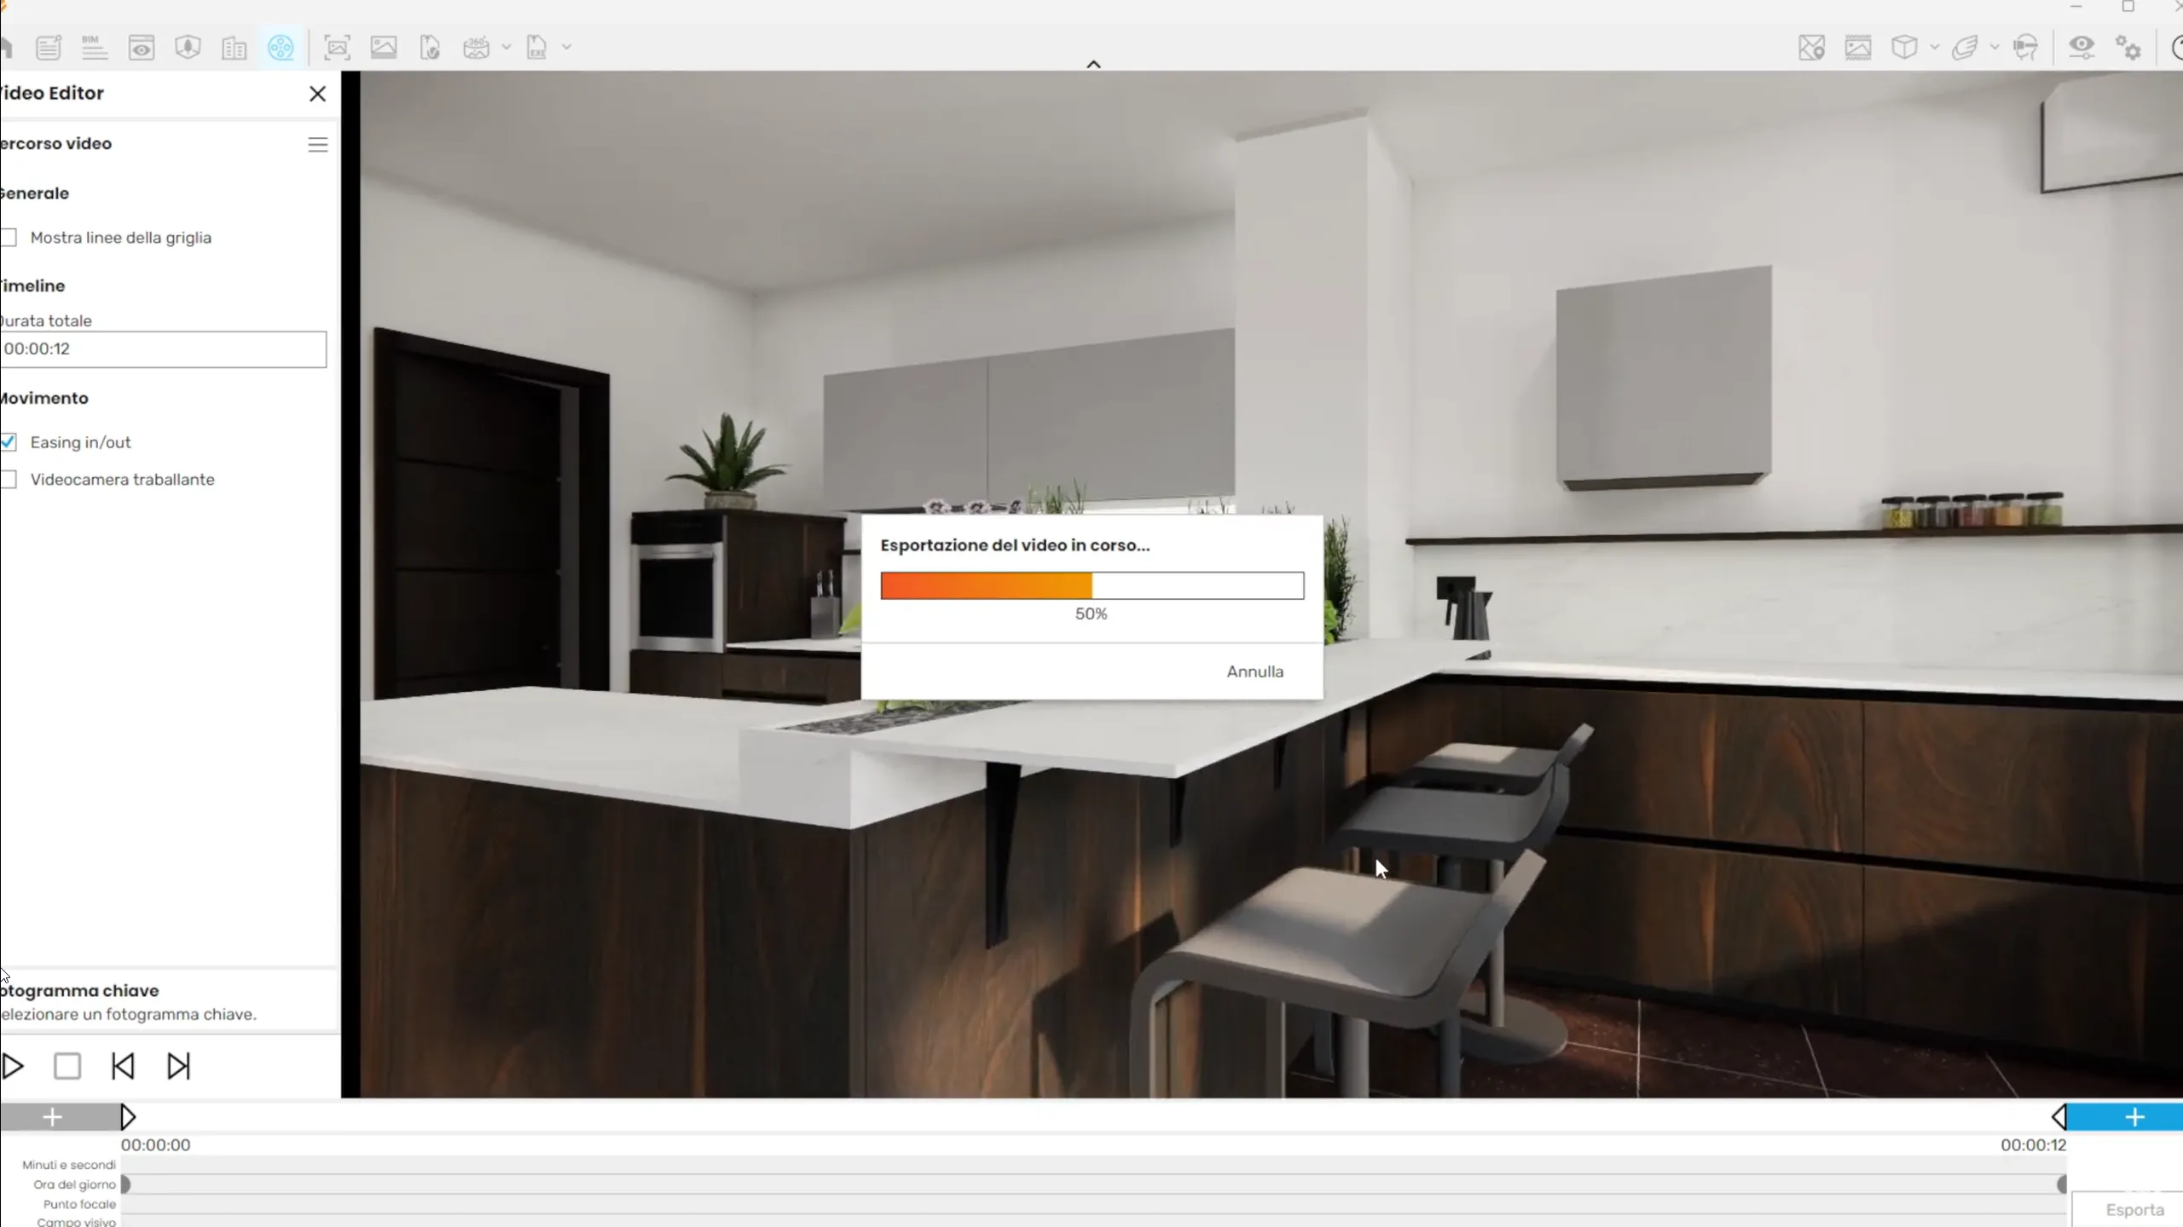
Task: Expand the 3D cube view dropdown arrow
Action: click(1934, 48)
